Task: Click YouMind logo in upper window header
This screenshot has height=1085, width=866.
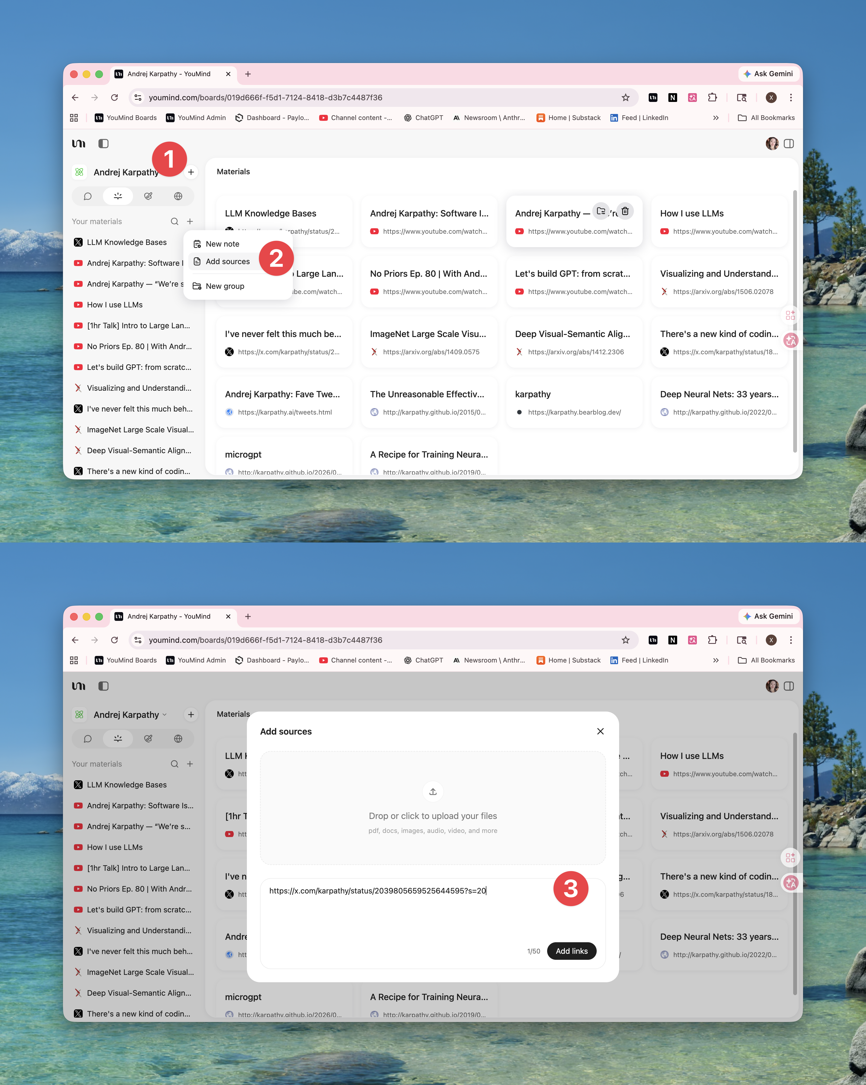Action: (x=79, y=144)
